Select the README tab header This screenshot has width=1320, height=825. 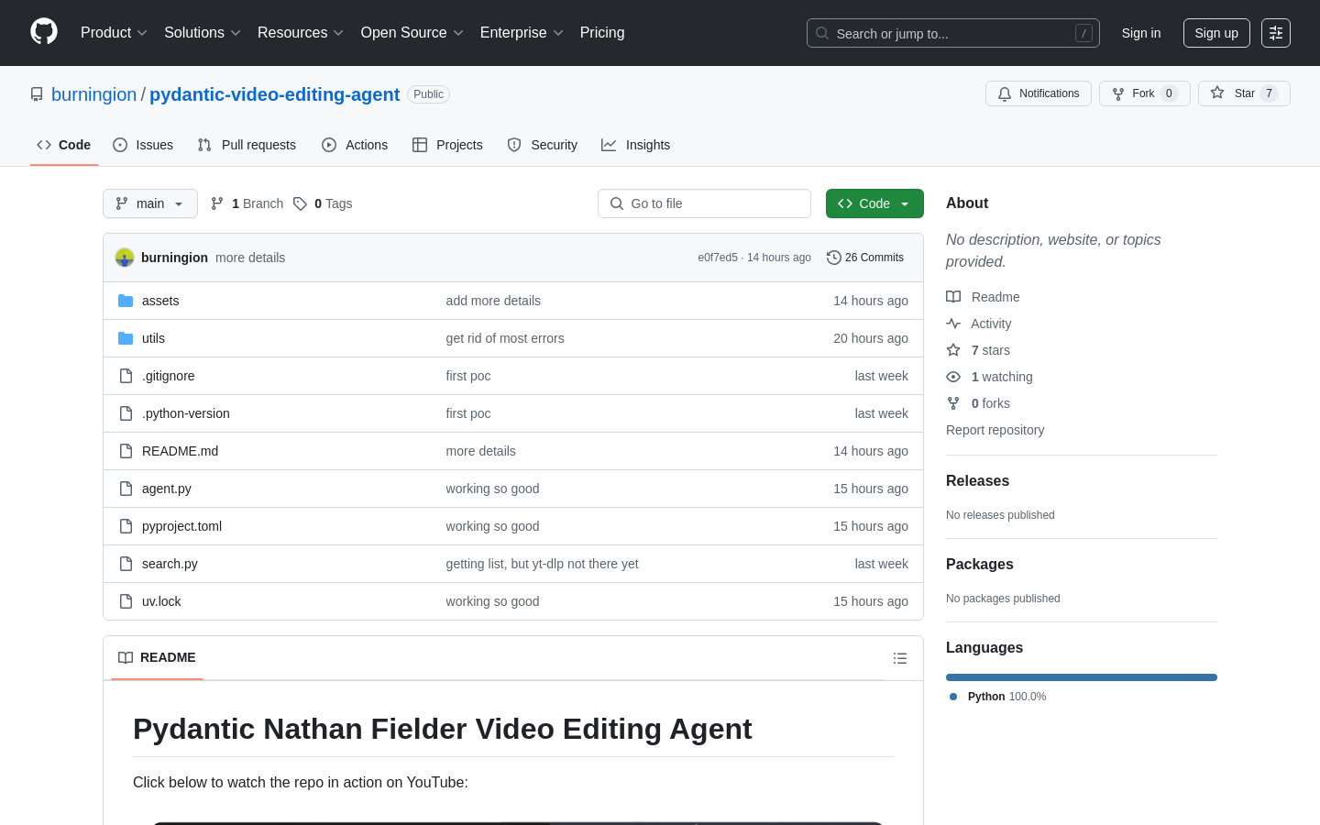click(157, 658)
